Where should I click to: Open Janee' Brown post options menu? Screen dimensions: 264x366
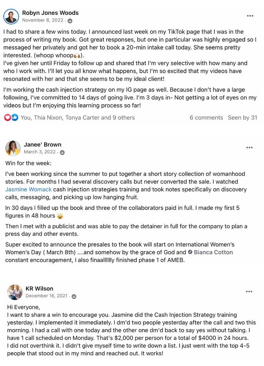[x=249, y=147]
